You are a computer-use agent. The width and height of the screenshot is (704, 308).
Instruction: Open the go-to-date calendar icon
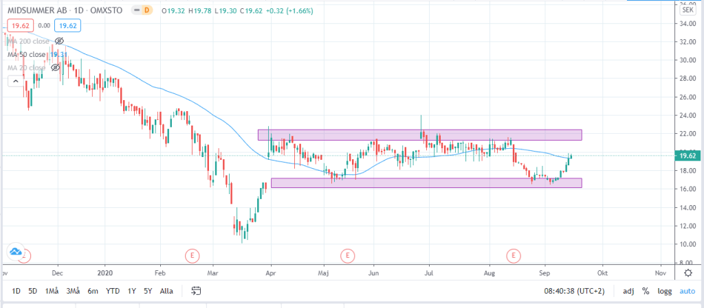click(x=196, y=291)
